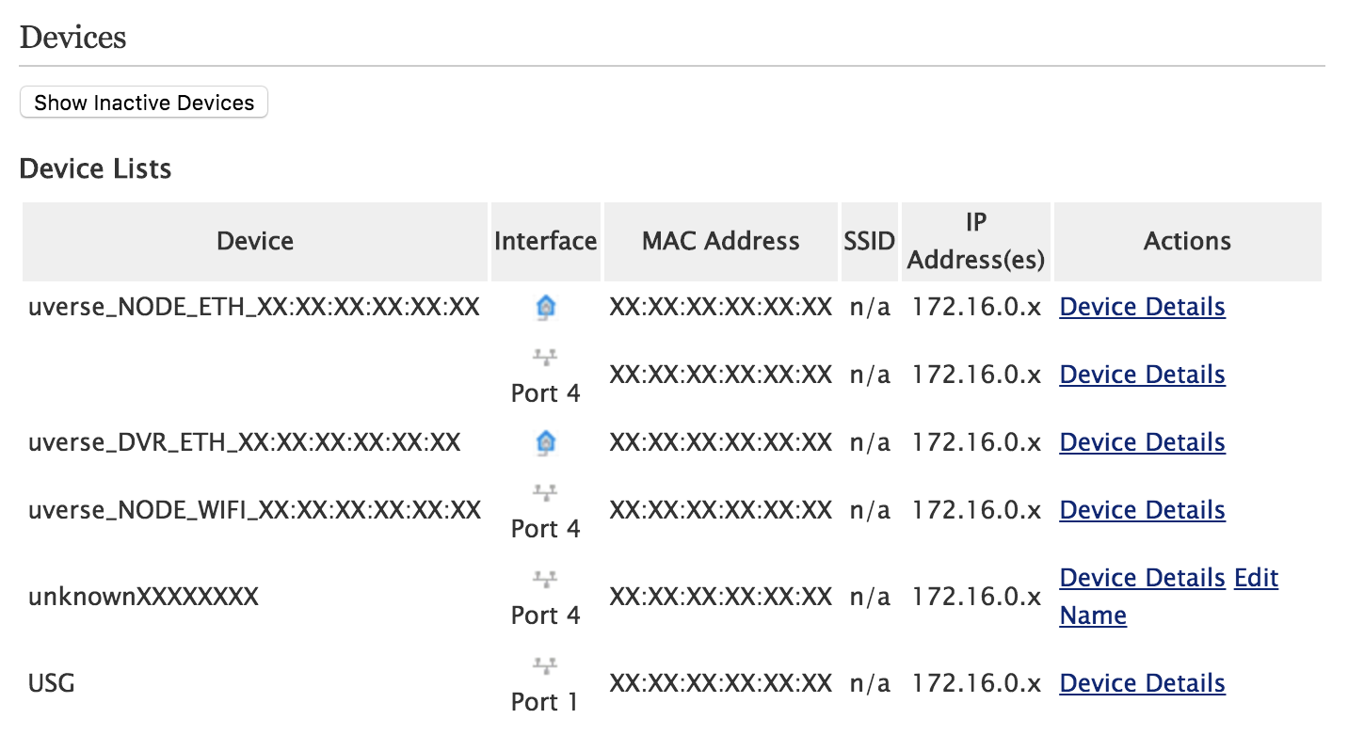Open Device Details for uverse_NODE_ETH
The height and width of the screenshot is (751, 1348).
coord(1142,307)
